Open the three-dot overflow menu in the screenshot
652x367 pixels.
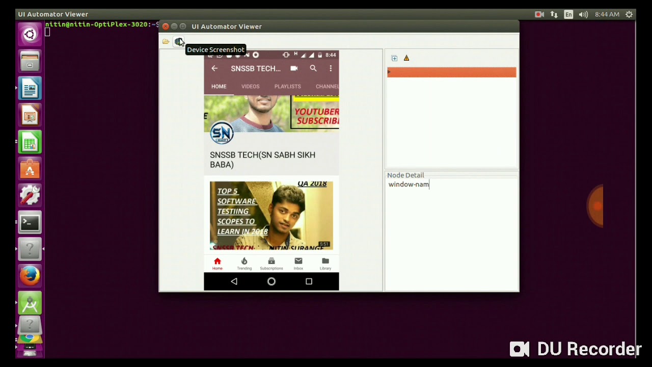point(331,68)
